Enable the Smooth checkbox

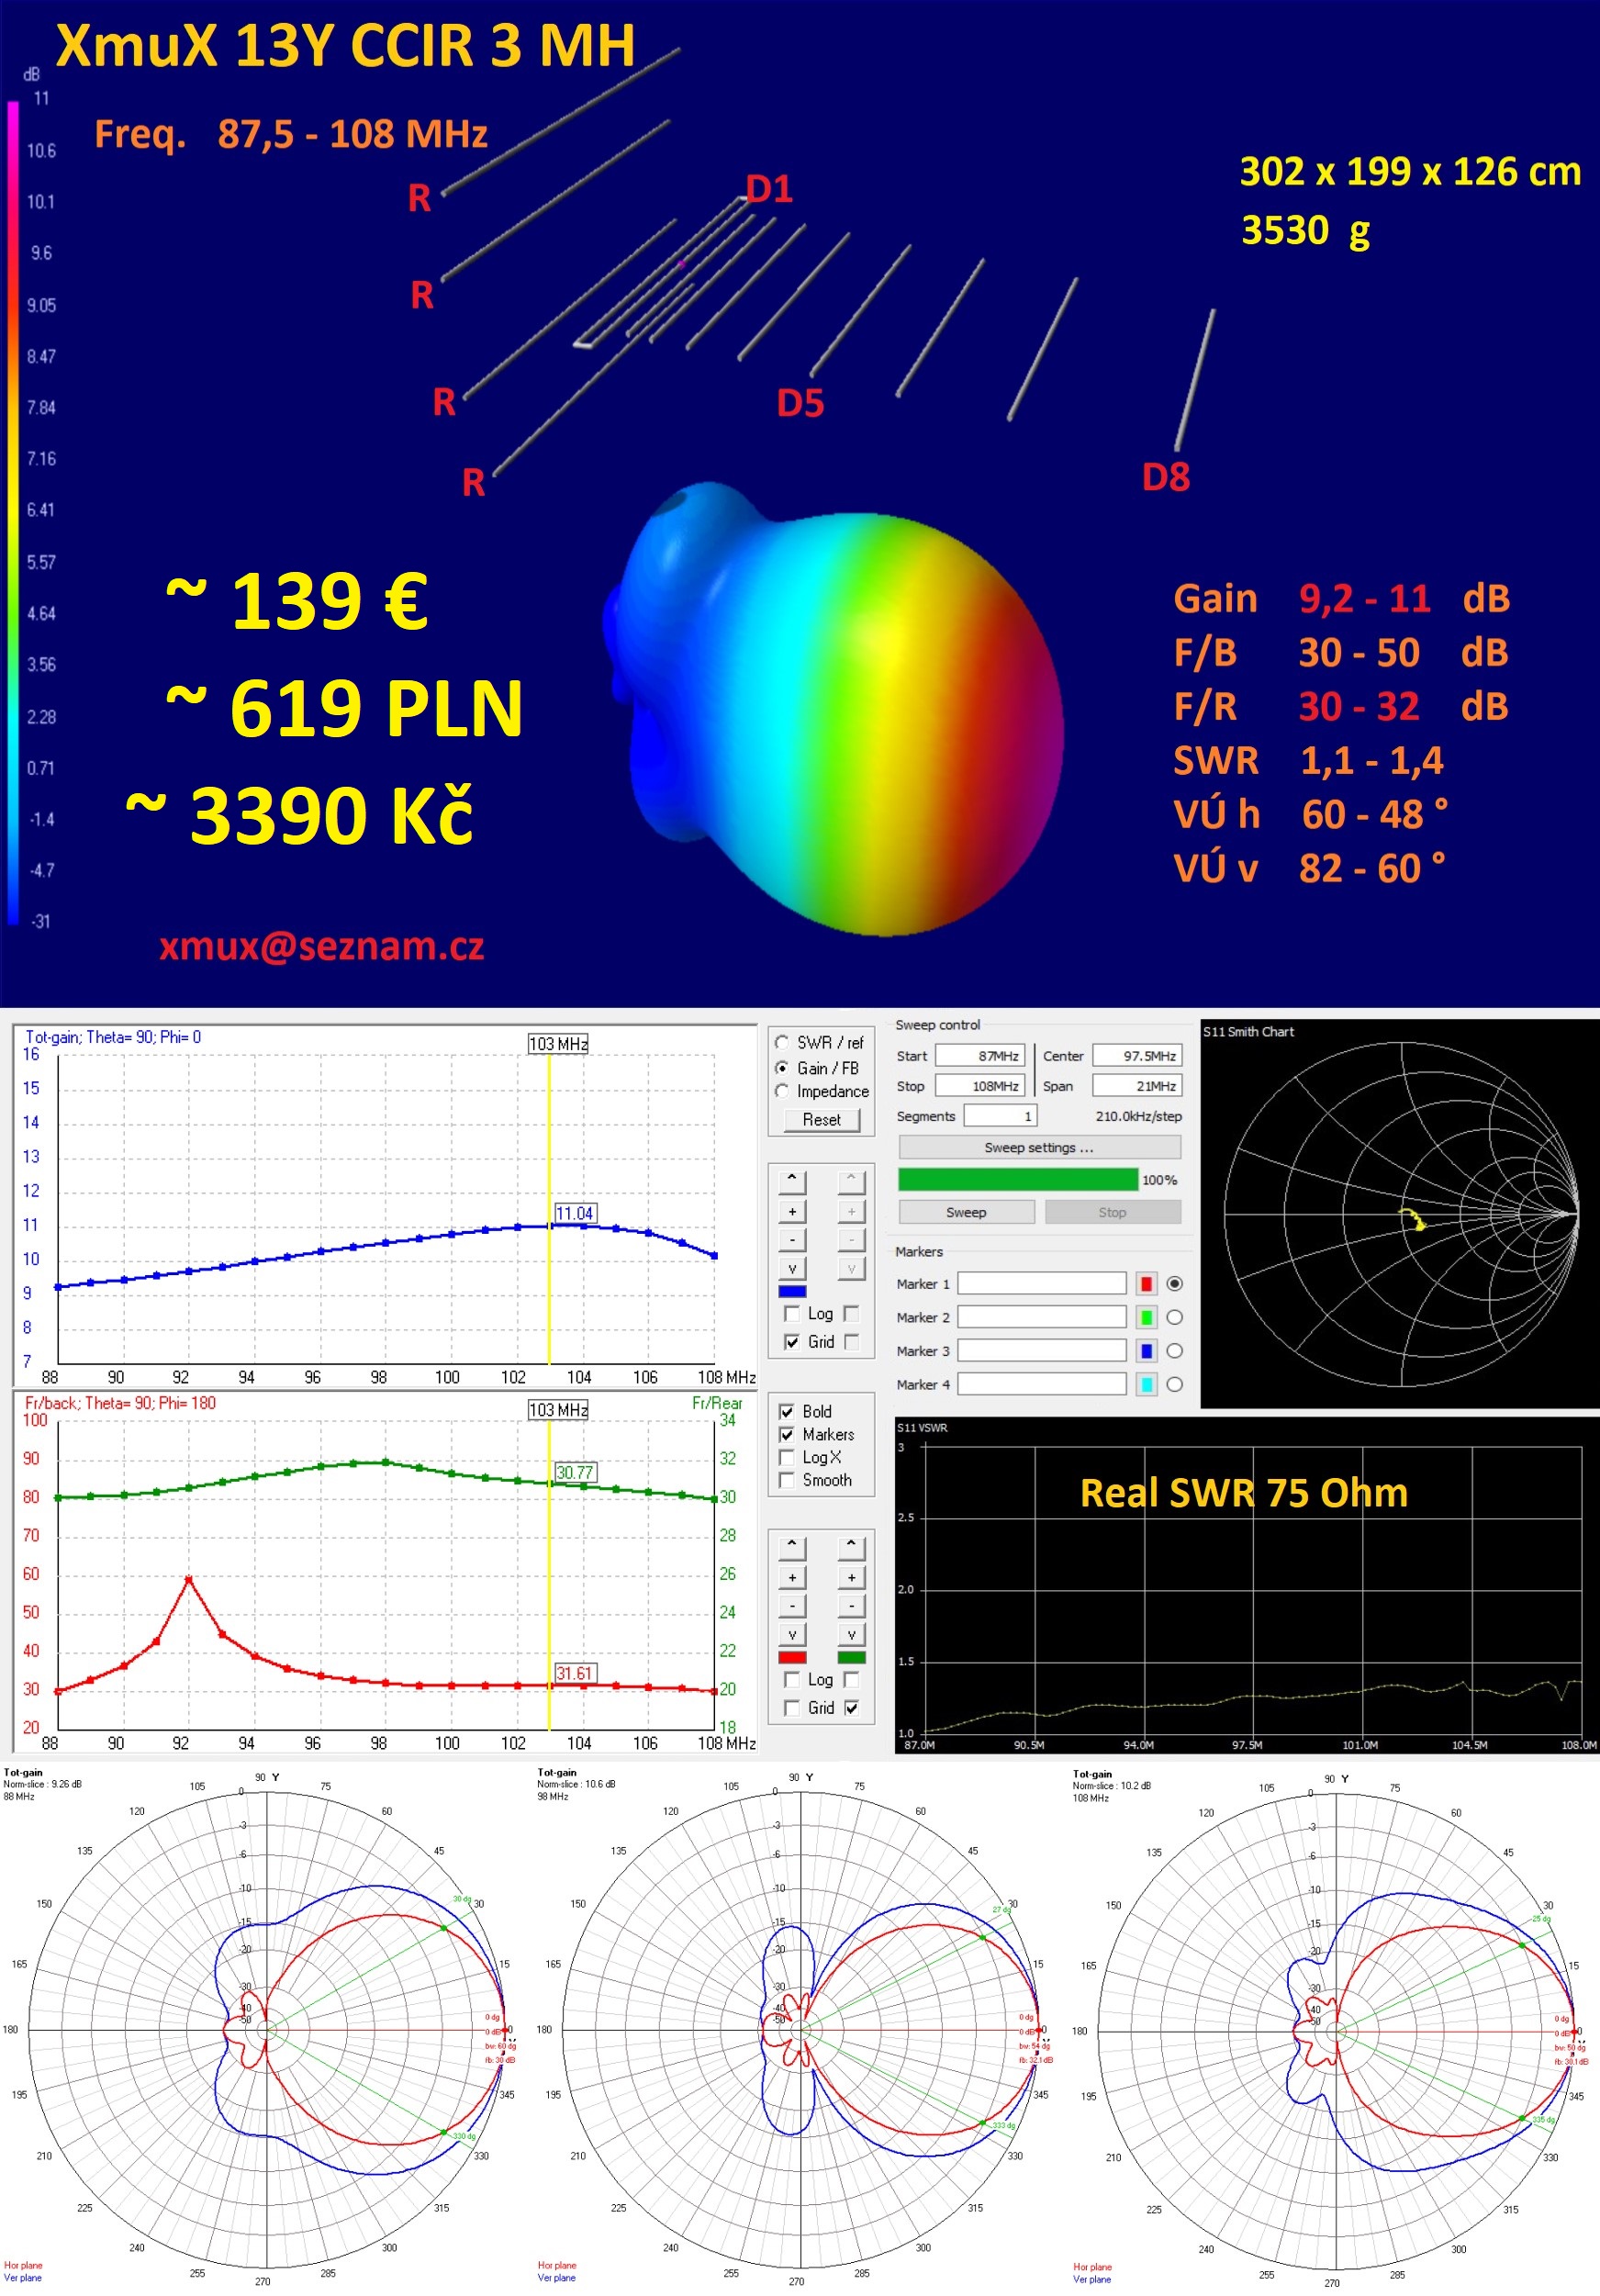click(787, 1480)
